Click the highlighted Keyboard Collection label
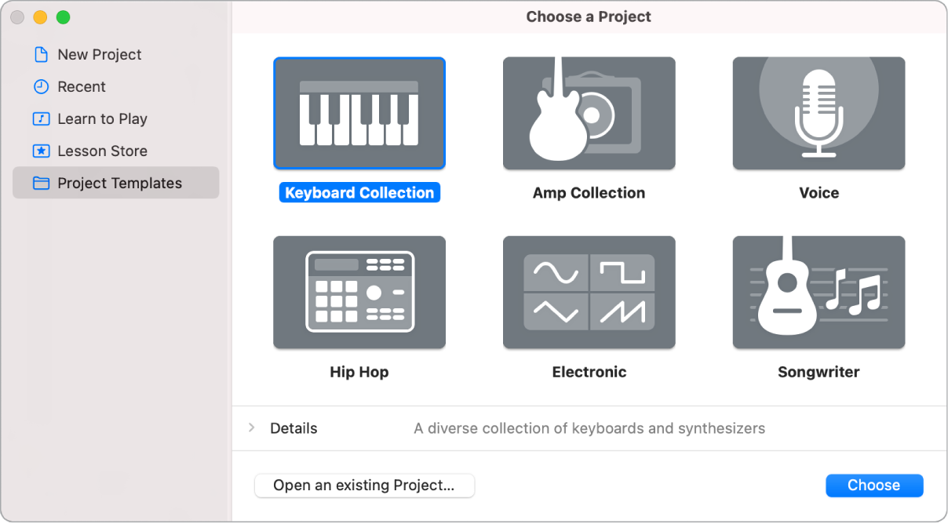Image resolution: width=948 pixels, height=524 pixels. (x=359, y=192)
